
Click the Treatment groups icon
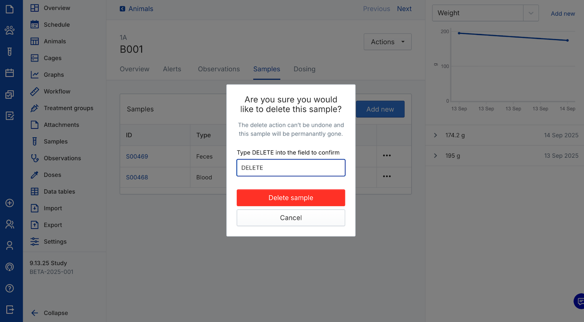click(35, 108)
